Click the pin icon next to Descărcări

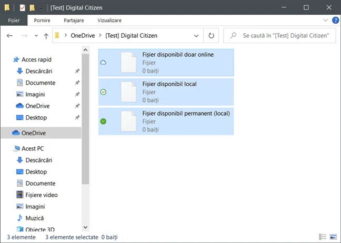click(77, 71)
